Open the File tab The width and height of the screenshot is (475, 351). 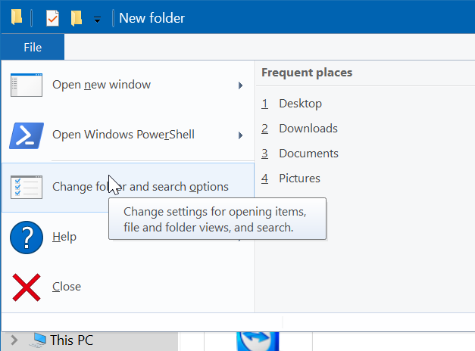tap(33, 47)
